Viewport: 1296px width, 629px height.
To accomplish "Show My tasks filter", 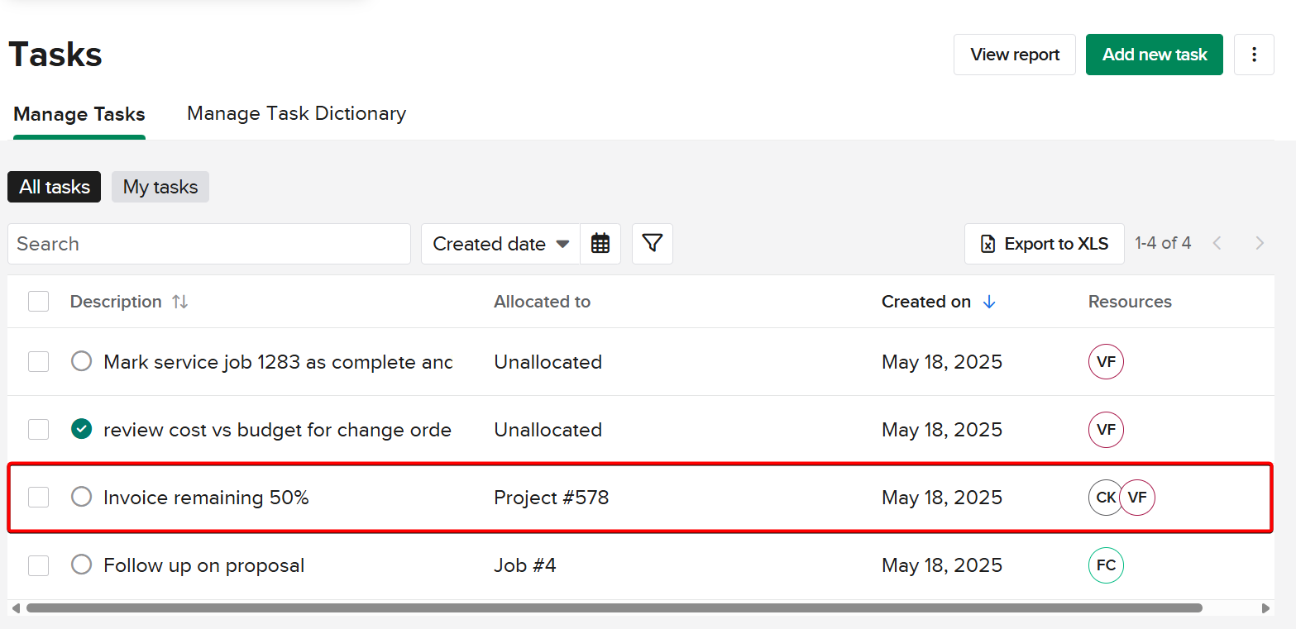I will [x=160, y=187].
